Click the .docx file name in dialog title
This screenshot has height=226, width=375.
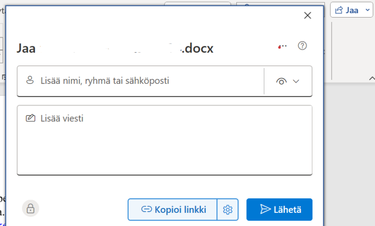tap(197, 48)
